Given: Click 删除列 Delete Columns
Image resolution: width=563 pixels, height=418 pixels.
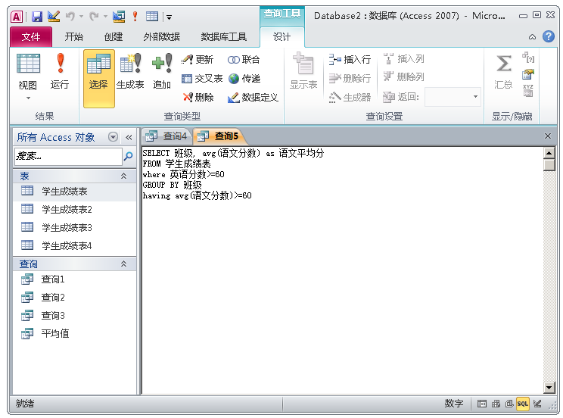Looking at the screenshot, I should click(404, 76).
